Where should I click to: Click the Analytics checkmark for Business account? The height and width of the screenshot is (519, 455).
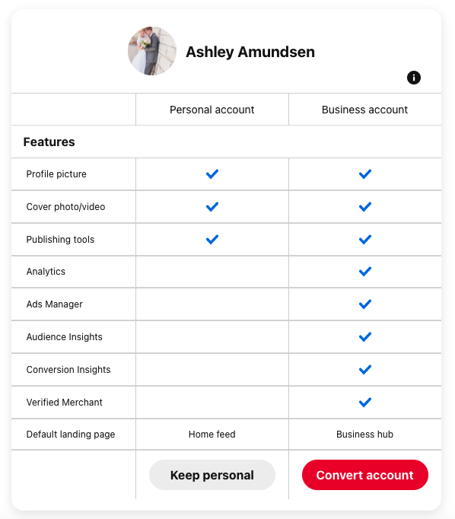pyautogui.click(x=365, y=272)
